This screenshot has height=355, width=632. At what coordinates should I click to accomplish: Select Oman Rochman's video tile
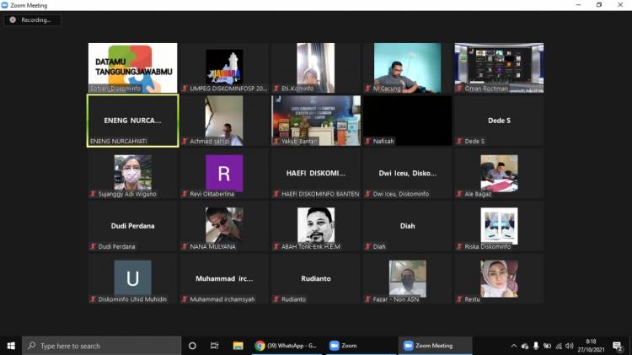tap(499, 67)
